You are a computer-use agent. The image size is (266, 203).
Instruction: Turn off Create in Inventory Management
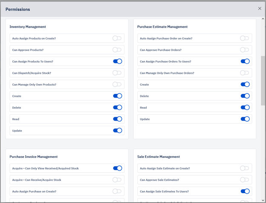[x=118, y=96]
